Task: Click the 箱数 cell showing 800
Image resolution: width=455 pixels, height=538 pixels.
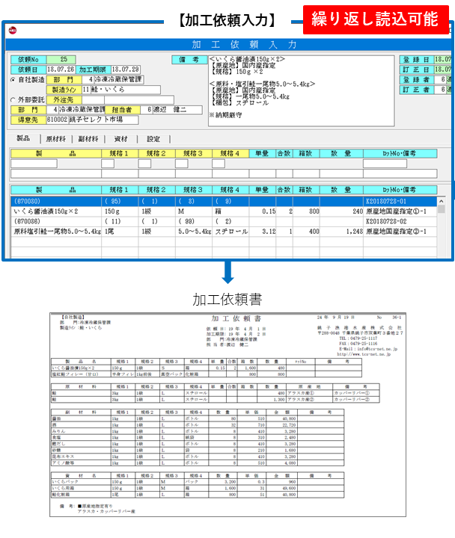Action: 306,211
